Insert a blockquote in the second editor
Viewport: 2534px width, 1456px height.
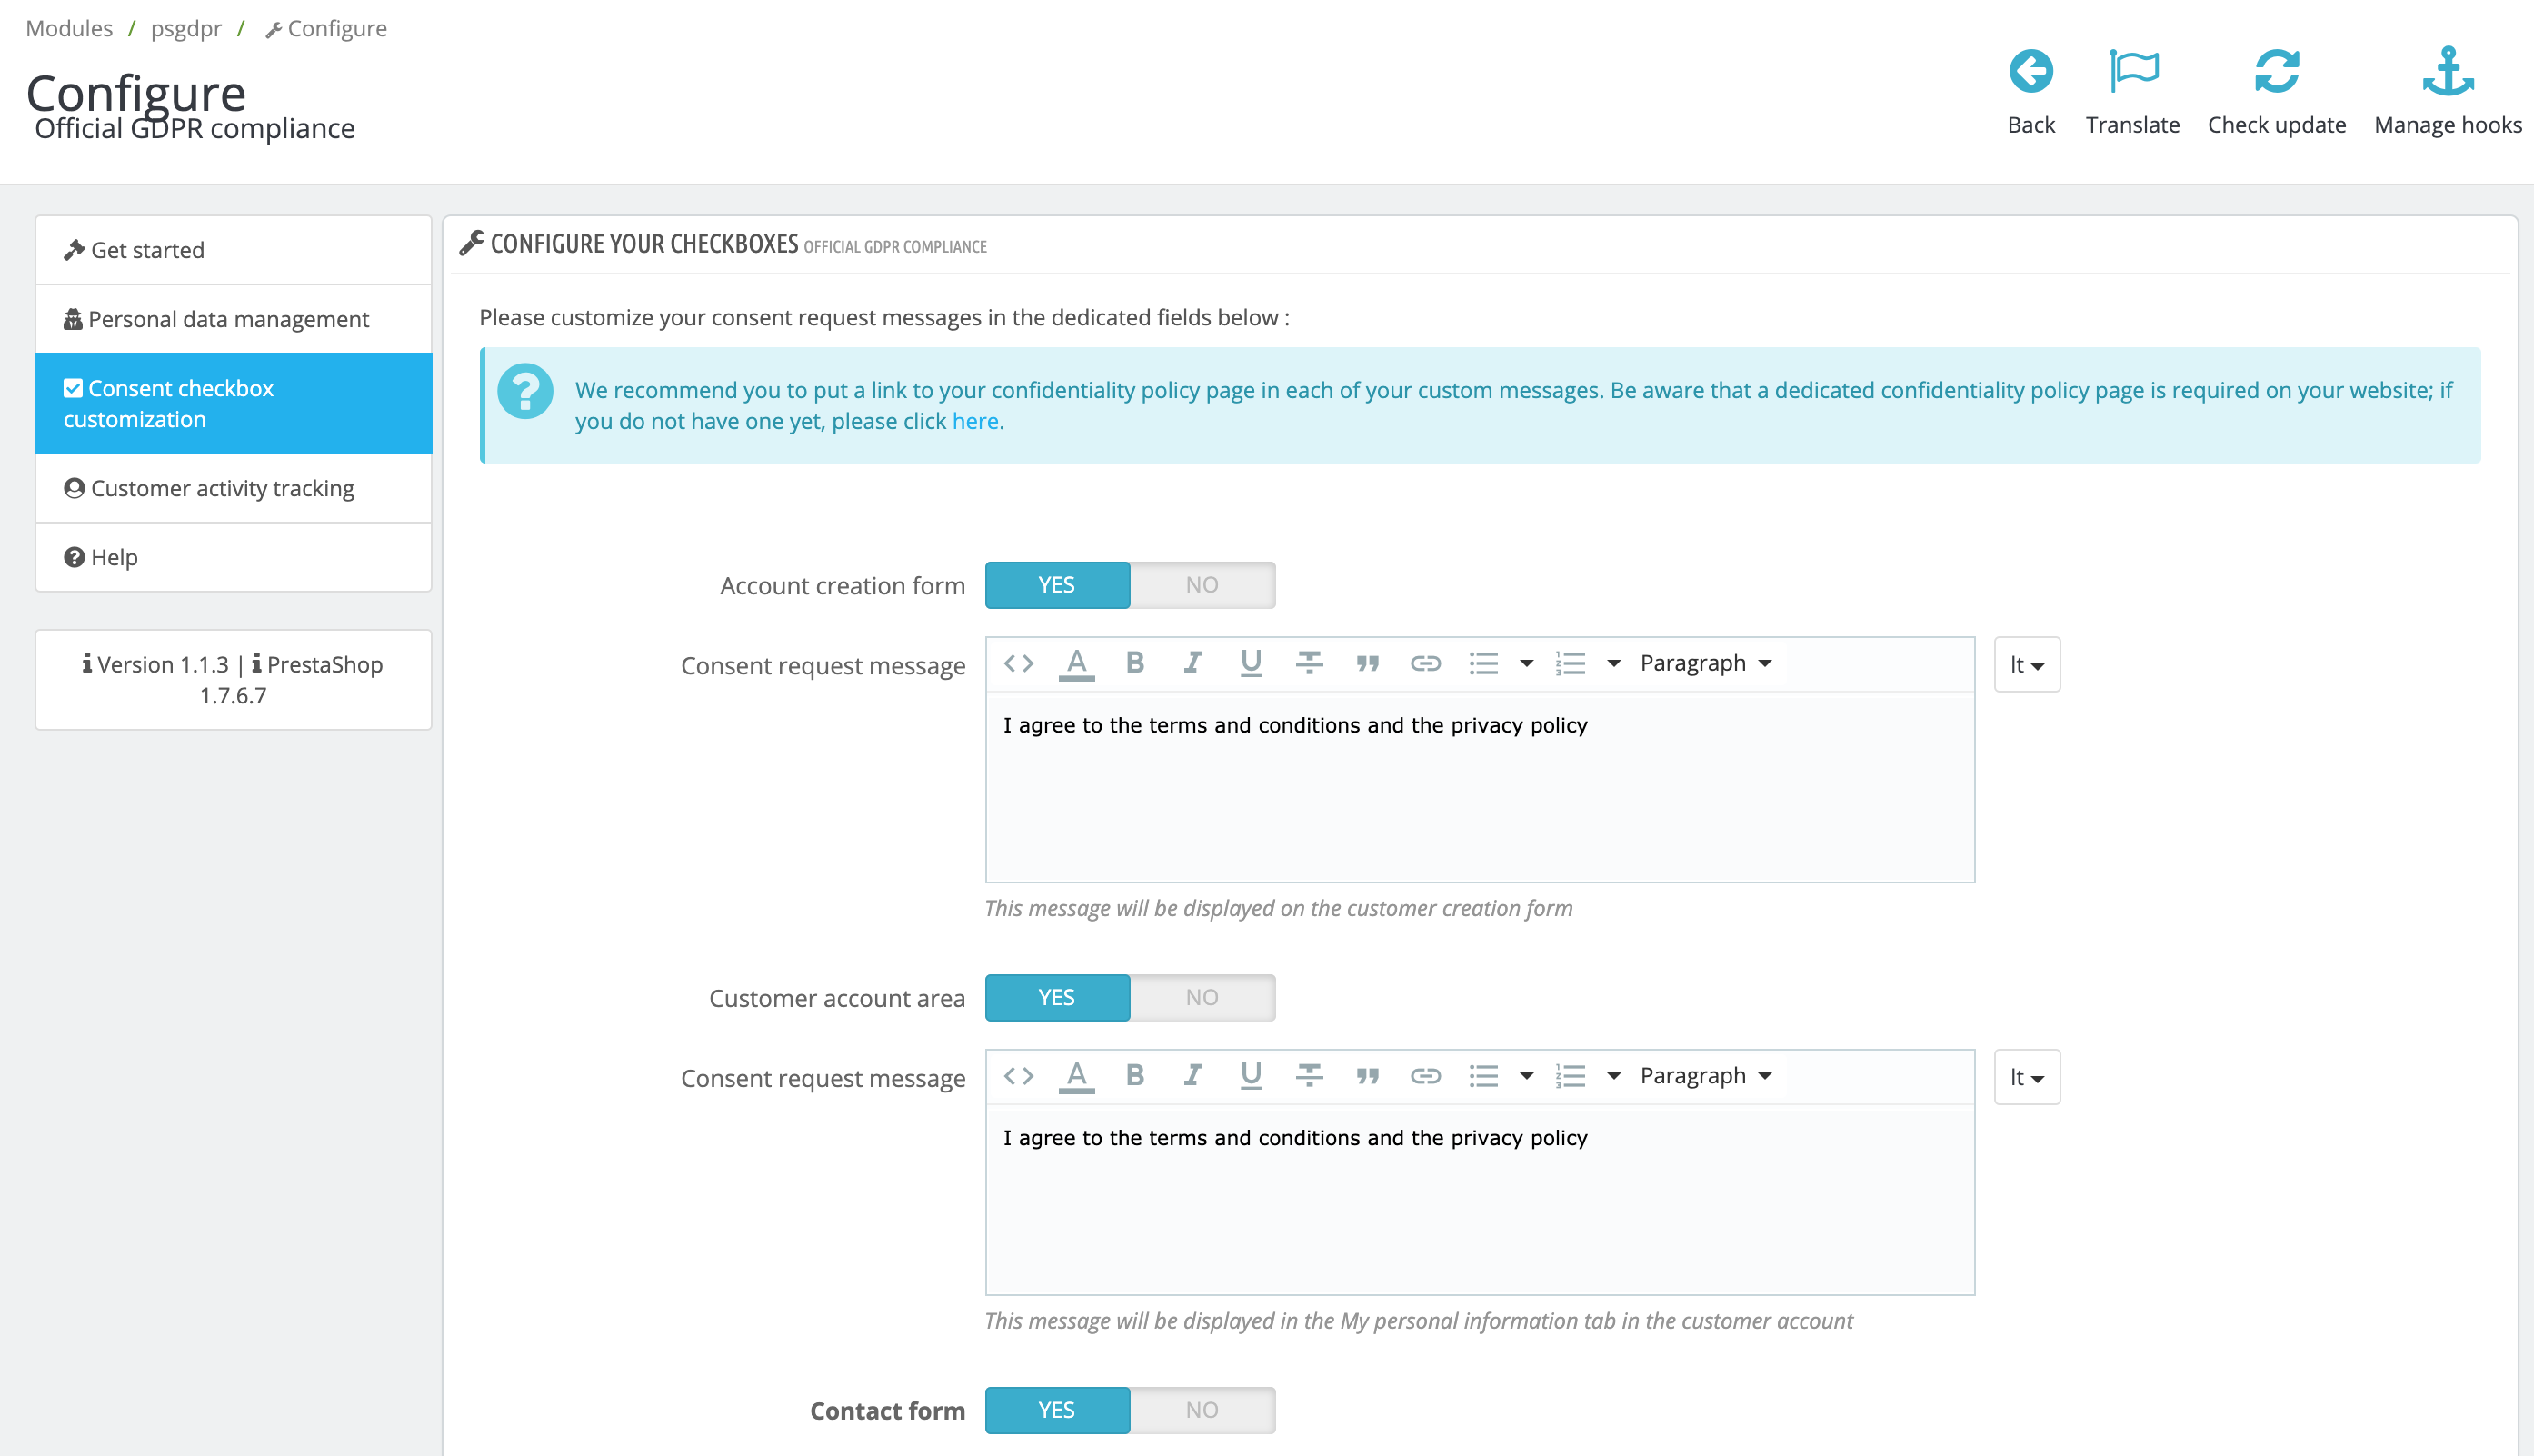click(x=1367, y=1075)
